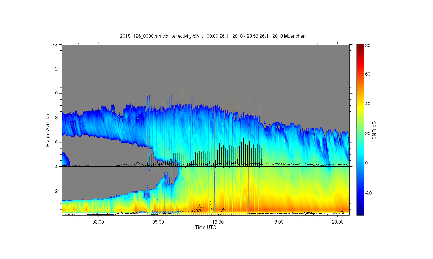Image resolution: width=433 pixels, height=259 pixels.
Task: Select the 14 km height tick label
Action: (x=55, y=45)
